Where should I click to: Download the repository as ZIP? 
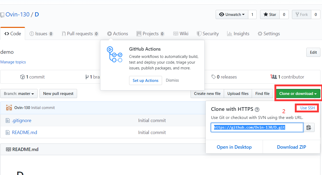point(291,147)
